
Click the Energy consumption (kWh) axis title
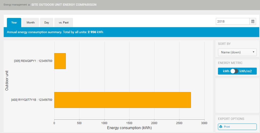click(x=129, y=128)
